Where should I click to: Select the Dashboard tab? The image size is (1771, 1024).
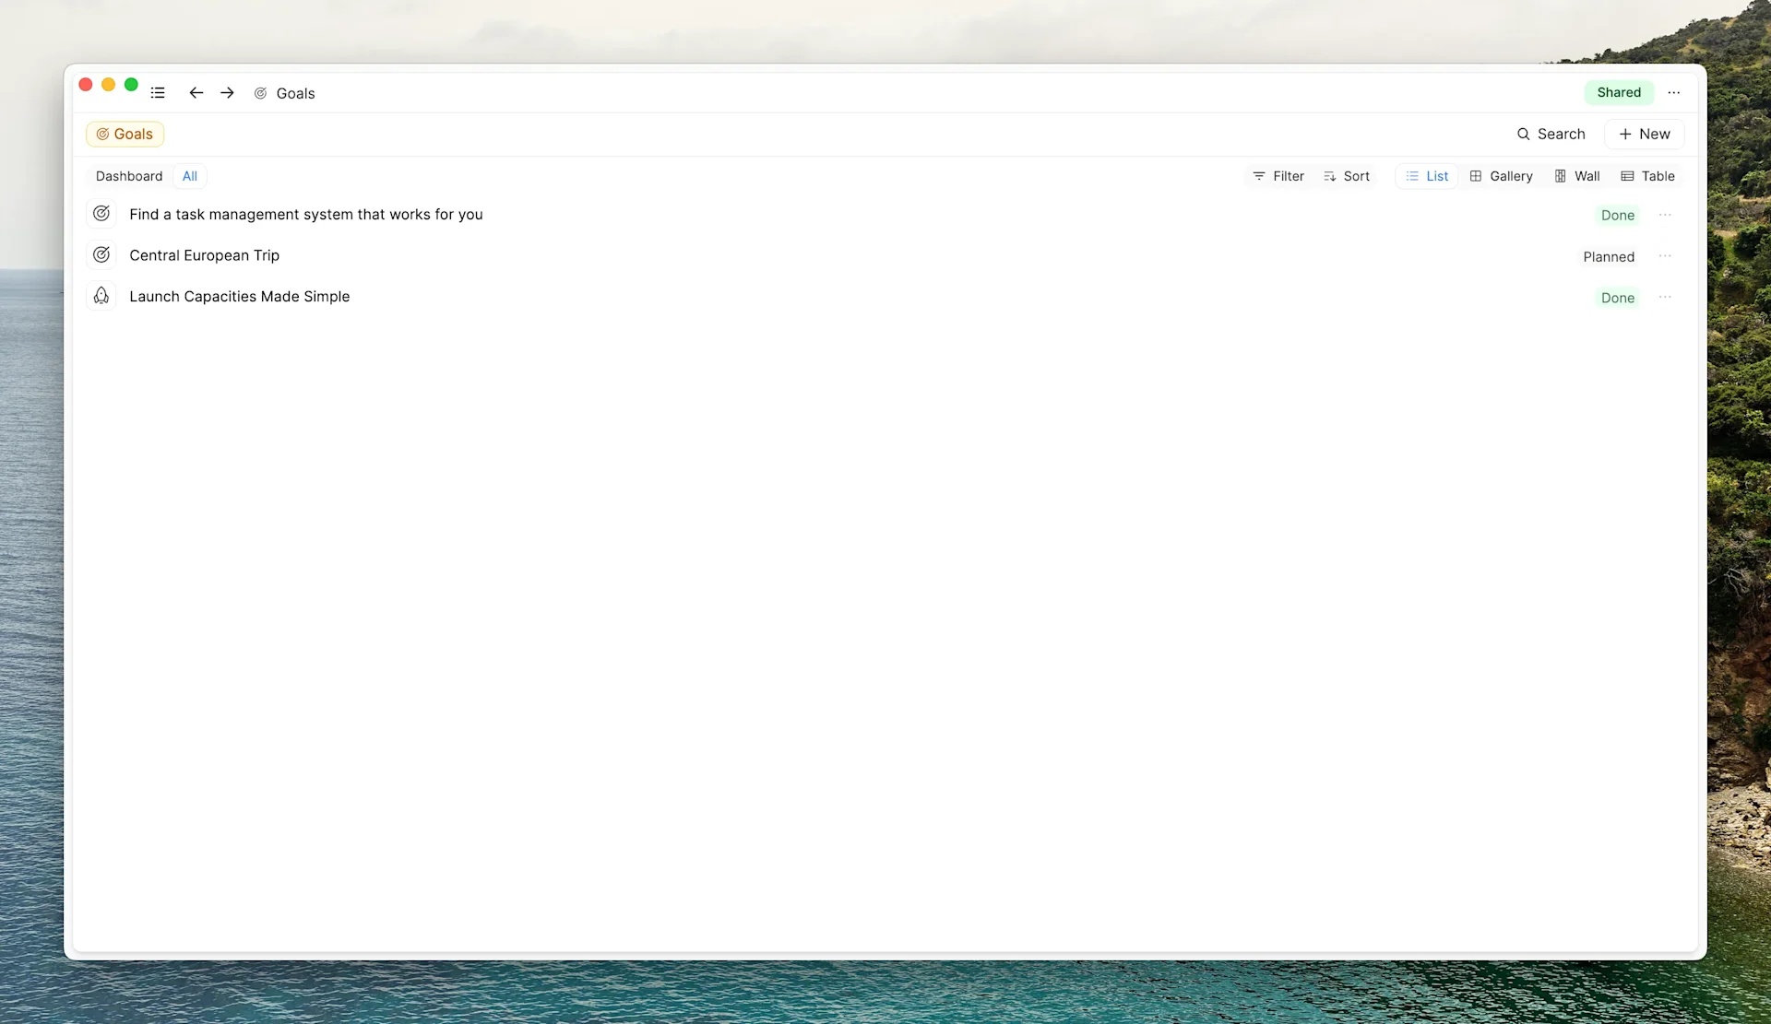(129, 176)
